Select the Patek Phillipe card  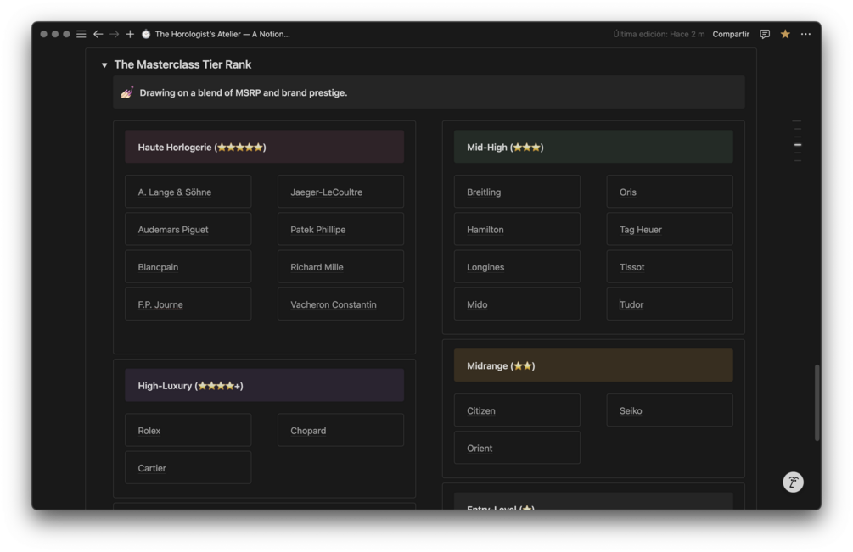340,229
